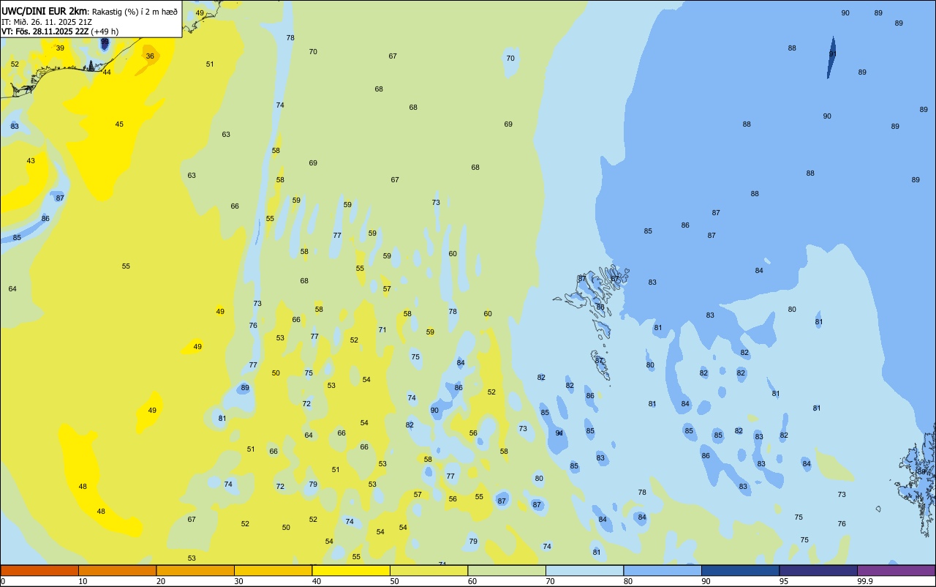Click the 10 label under the color scale
This screenshot has height=587, width=936.
tap(83, 581)
